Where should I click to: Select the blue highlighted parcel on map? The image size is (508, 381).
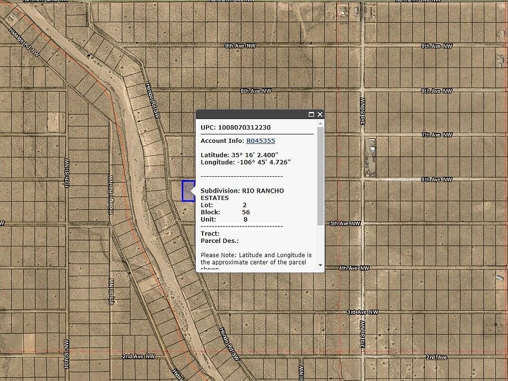188,190
